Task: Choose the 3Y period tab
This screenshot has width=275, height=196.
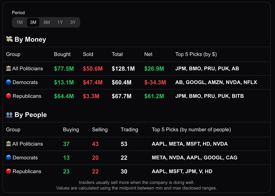Action: click(73, 22)
